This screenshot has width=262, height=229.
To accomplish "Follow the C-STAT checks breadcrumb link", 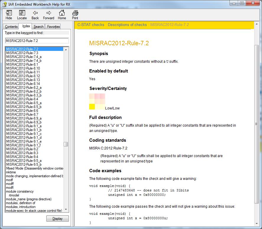I will (91, 25).
